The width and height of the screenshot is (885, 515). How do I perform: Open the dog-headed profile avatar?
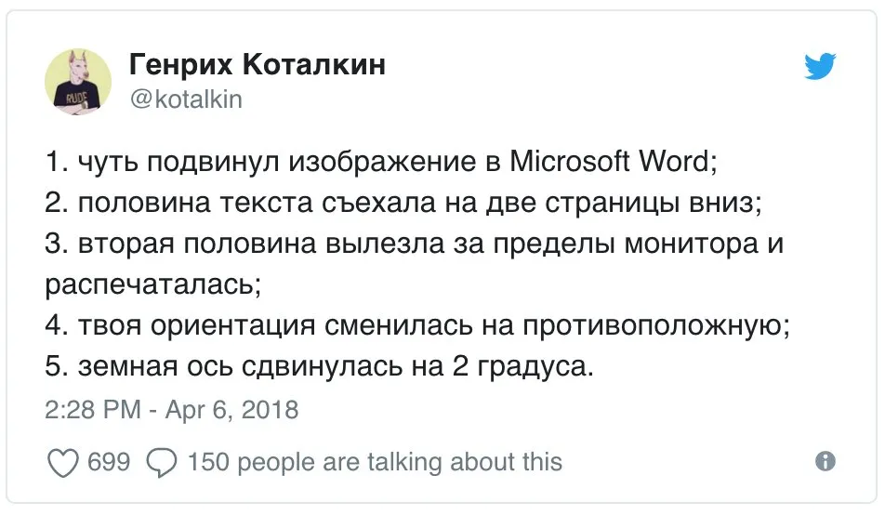point(78,81)
